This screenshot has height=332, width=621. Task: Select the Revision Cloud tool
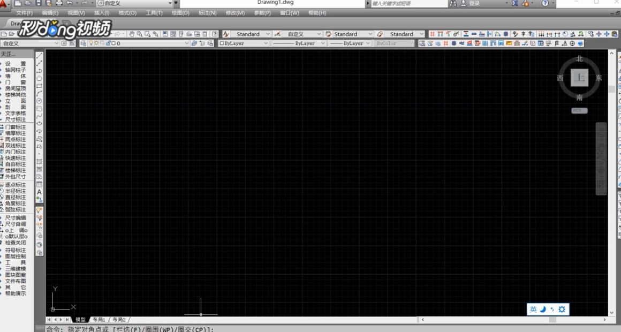point(39,109)
